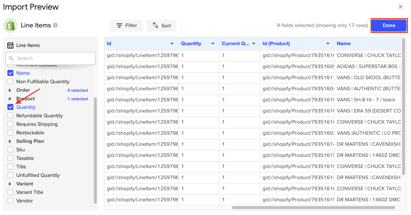Open the Id column dropdown arrow
The height and width of the screenshot is (215, 411).
(x=172, y=44)
